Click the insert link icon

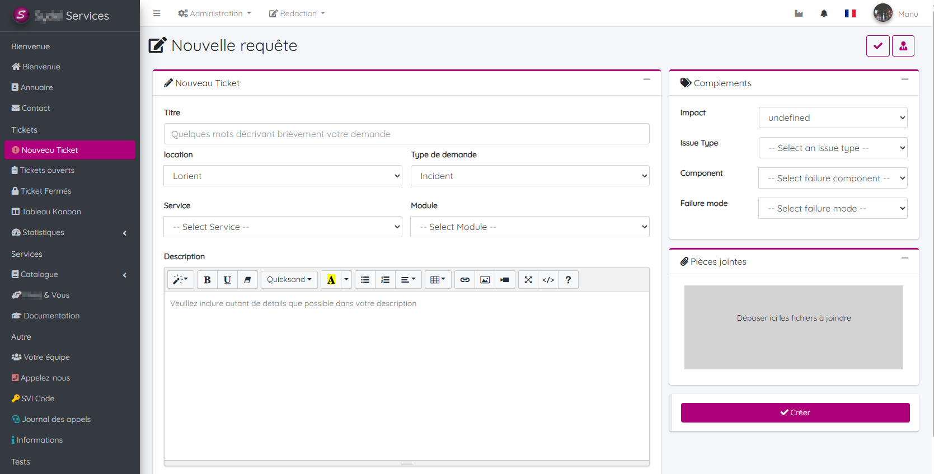point(464,280)
